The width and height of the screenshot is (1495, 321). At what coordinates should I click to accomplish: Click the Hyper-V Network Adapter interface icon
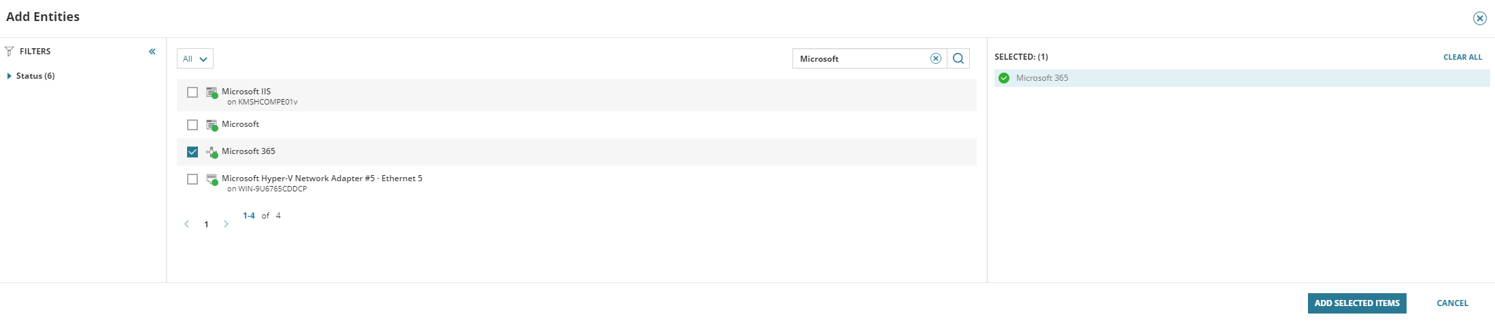(212, 179)
